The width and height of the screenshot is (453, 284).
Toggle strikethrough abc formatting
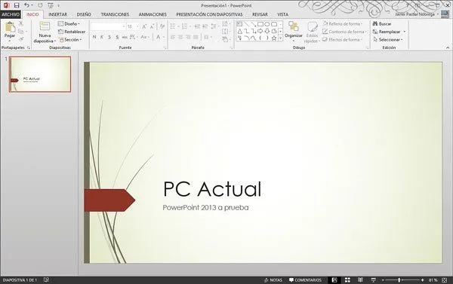tap(125, 37)
